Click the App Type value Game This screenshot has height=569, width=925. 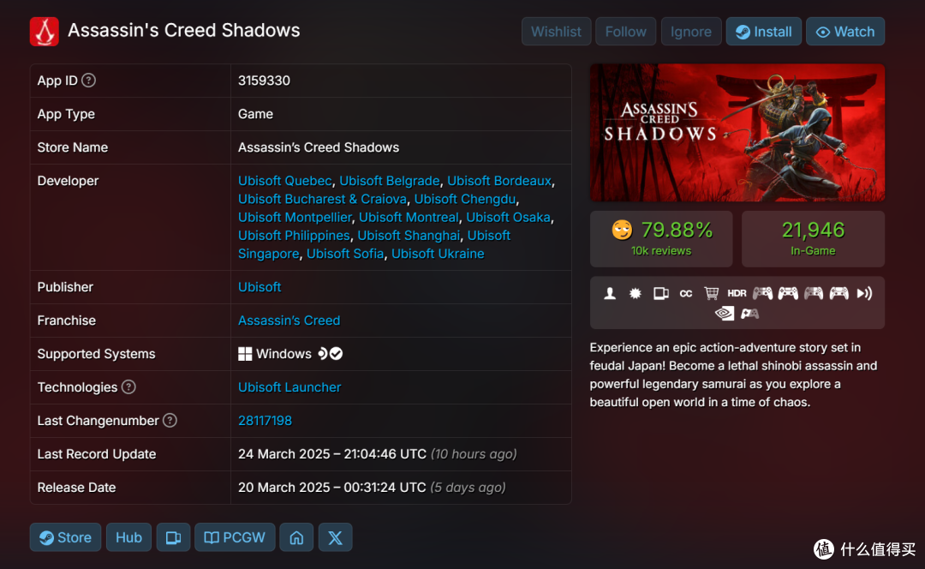255,114
